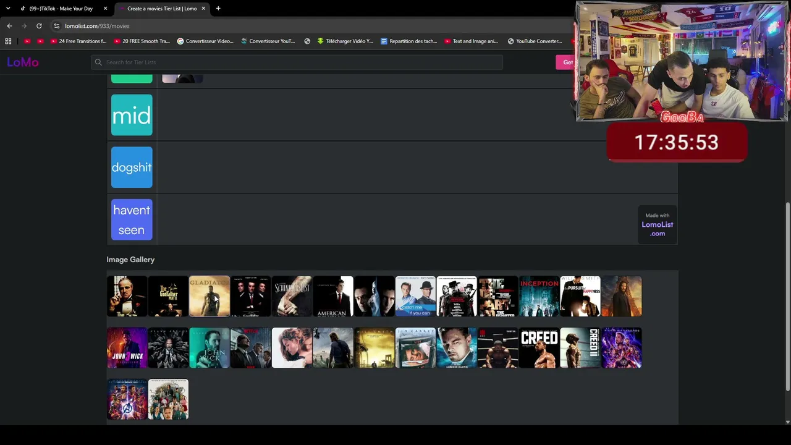Viewport: 791px width, 445px height.
Task: Pick the John Wick 3 neon poster
Action: tap(127, 348)
